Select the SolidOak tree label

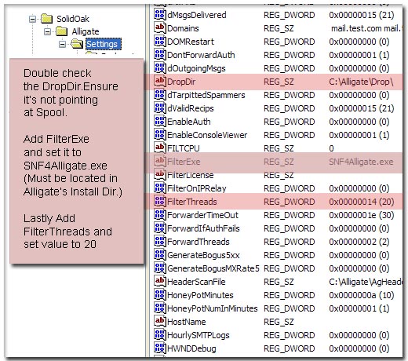[73, 19]
